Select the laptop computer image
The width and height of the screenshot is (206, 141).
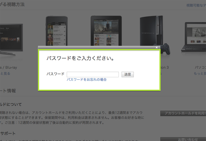click(195, 34)
